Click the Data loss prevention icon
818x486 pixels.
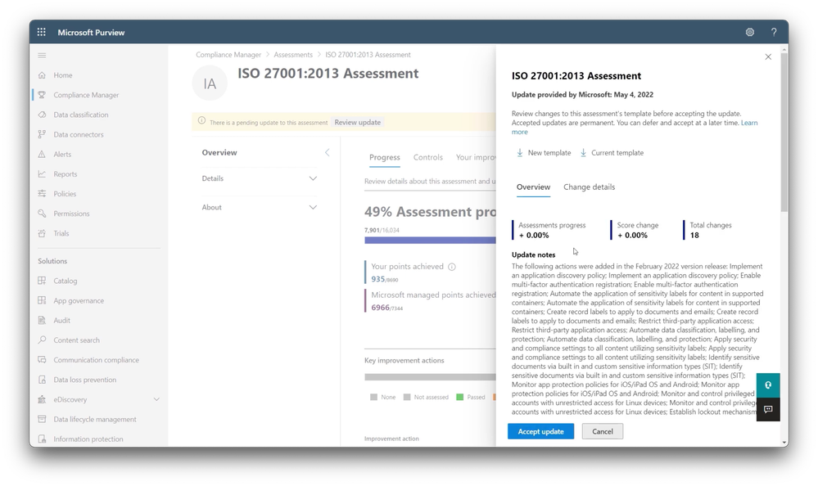click(x=42, y=380)
